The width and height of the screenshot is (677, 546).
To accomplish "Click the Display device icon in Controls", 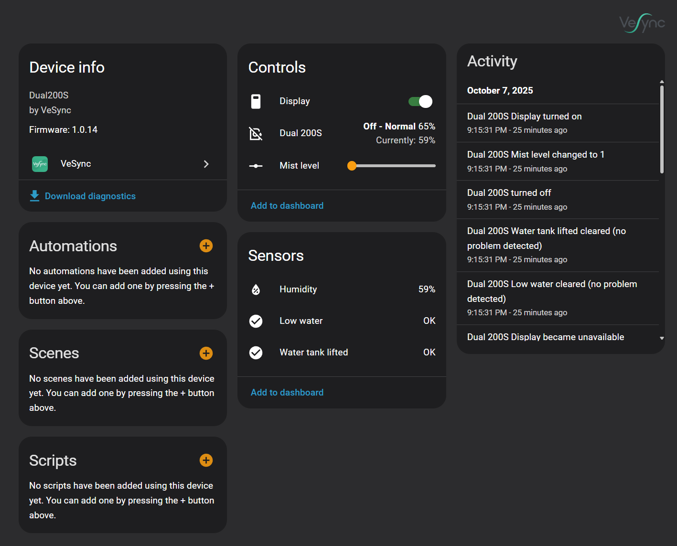I will (x=256, y=101).
